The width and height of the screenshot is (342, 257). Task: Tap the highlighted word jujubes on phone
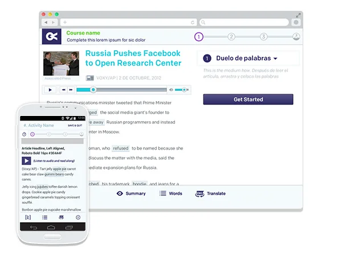[42, 187]
